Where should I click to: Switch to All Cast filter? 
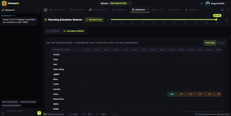point(221,43)
